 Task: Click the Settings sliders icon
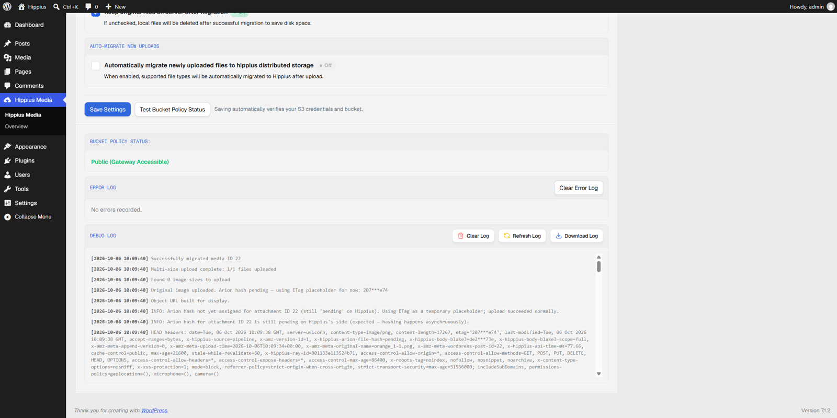8,203
